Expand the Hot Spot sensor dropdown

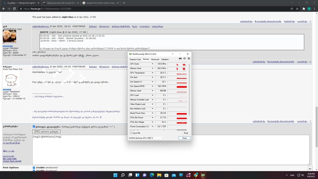tap(152, 77)
